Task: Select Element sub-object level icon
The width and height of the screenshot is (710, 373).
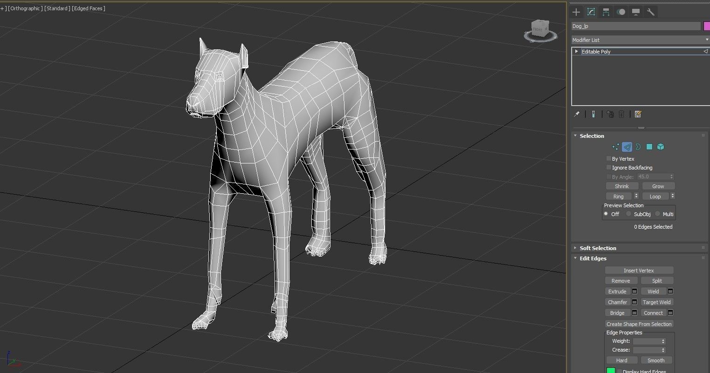Action: click(660, 147)
